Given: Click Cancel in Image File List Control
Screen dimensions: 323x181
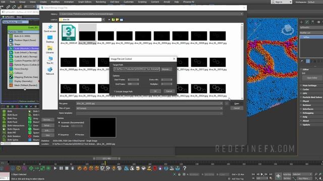Looking at the screenshot, I should [x=169, y=91].
